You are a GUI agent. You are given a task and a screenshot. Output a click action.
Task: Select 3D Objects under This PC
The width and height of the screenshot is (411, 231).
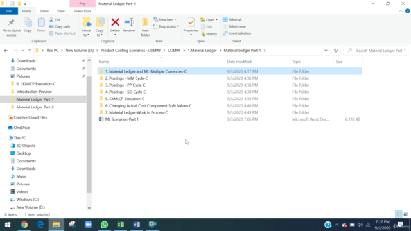tap(26, 146)
